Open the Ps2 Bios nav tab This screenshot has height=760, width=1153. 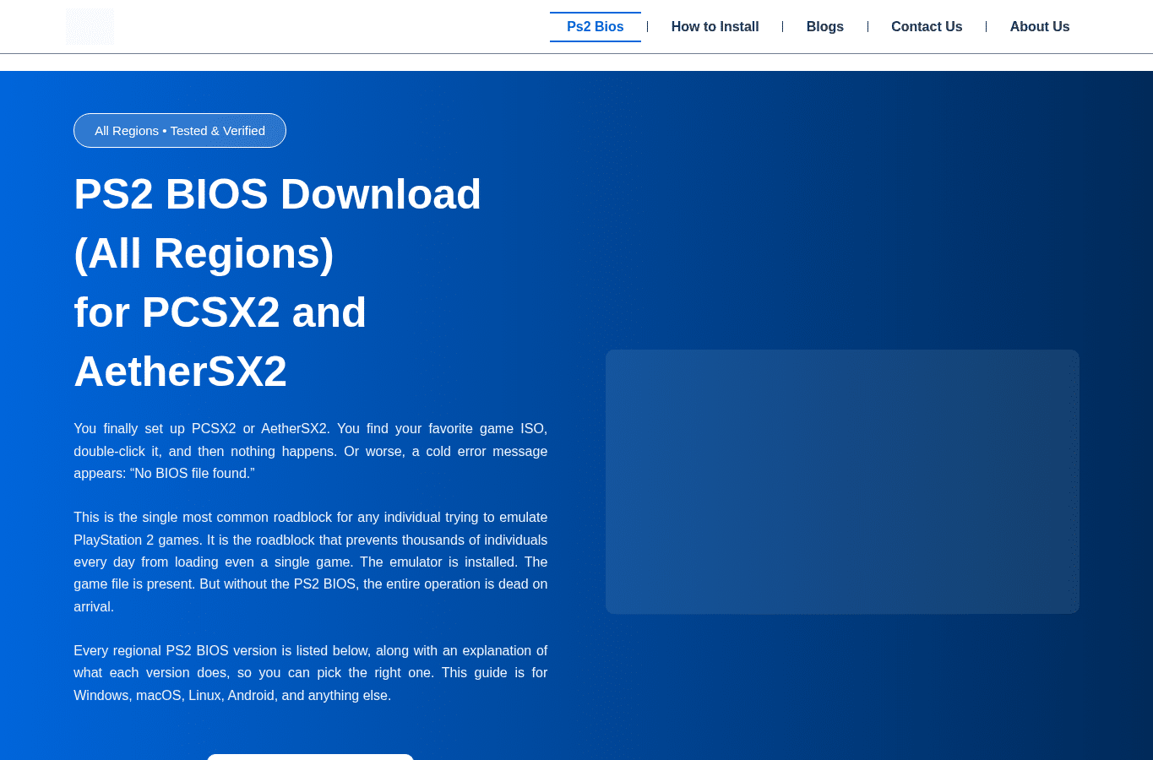point(596,27)
